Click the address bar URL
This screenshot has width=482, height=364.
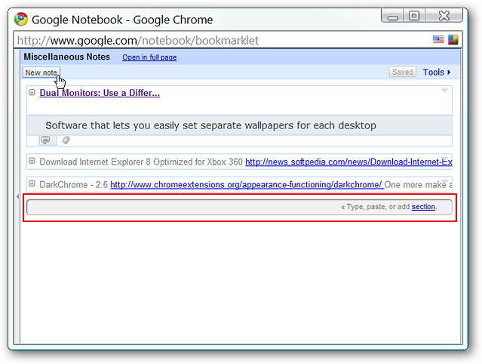pos(138,41)
